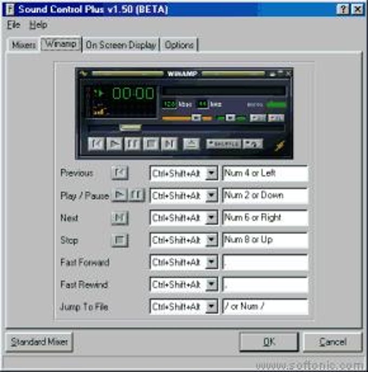Click the Fast Rewind hotkey field
This screenshot has height=372, width=368.
[265, 284]
